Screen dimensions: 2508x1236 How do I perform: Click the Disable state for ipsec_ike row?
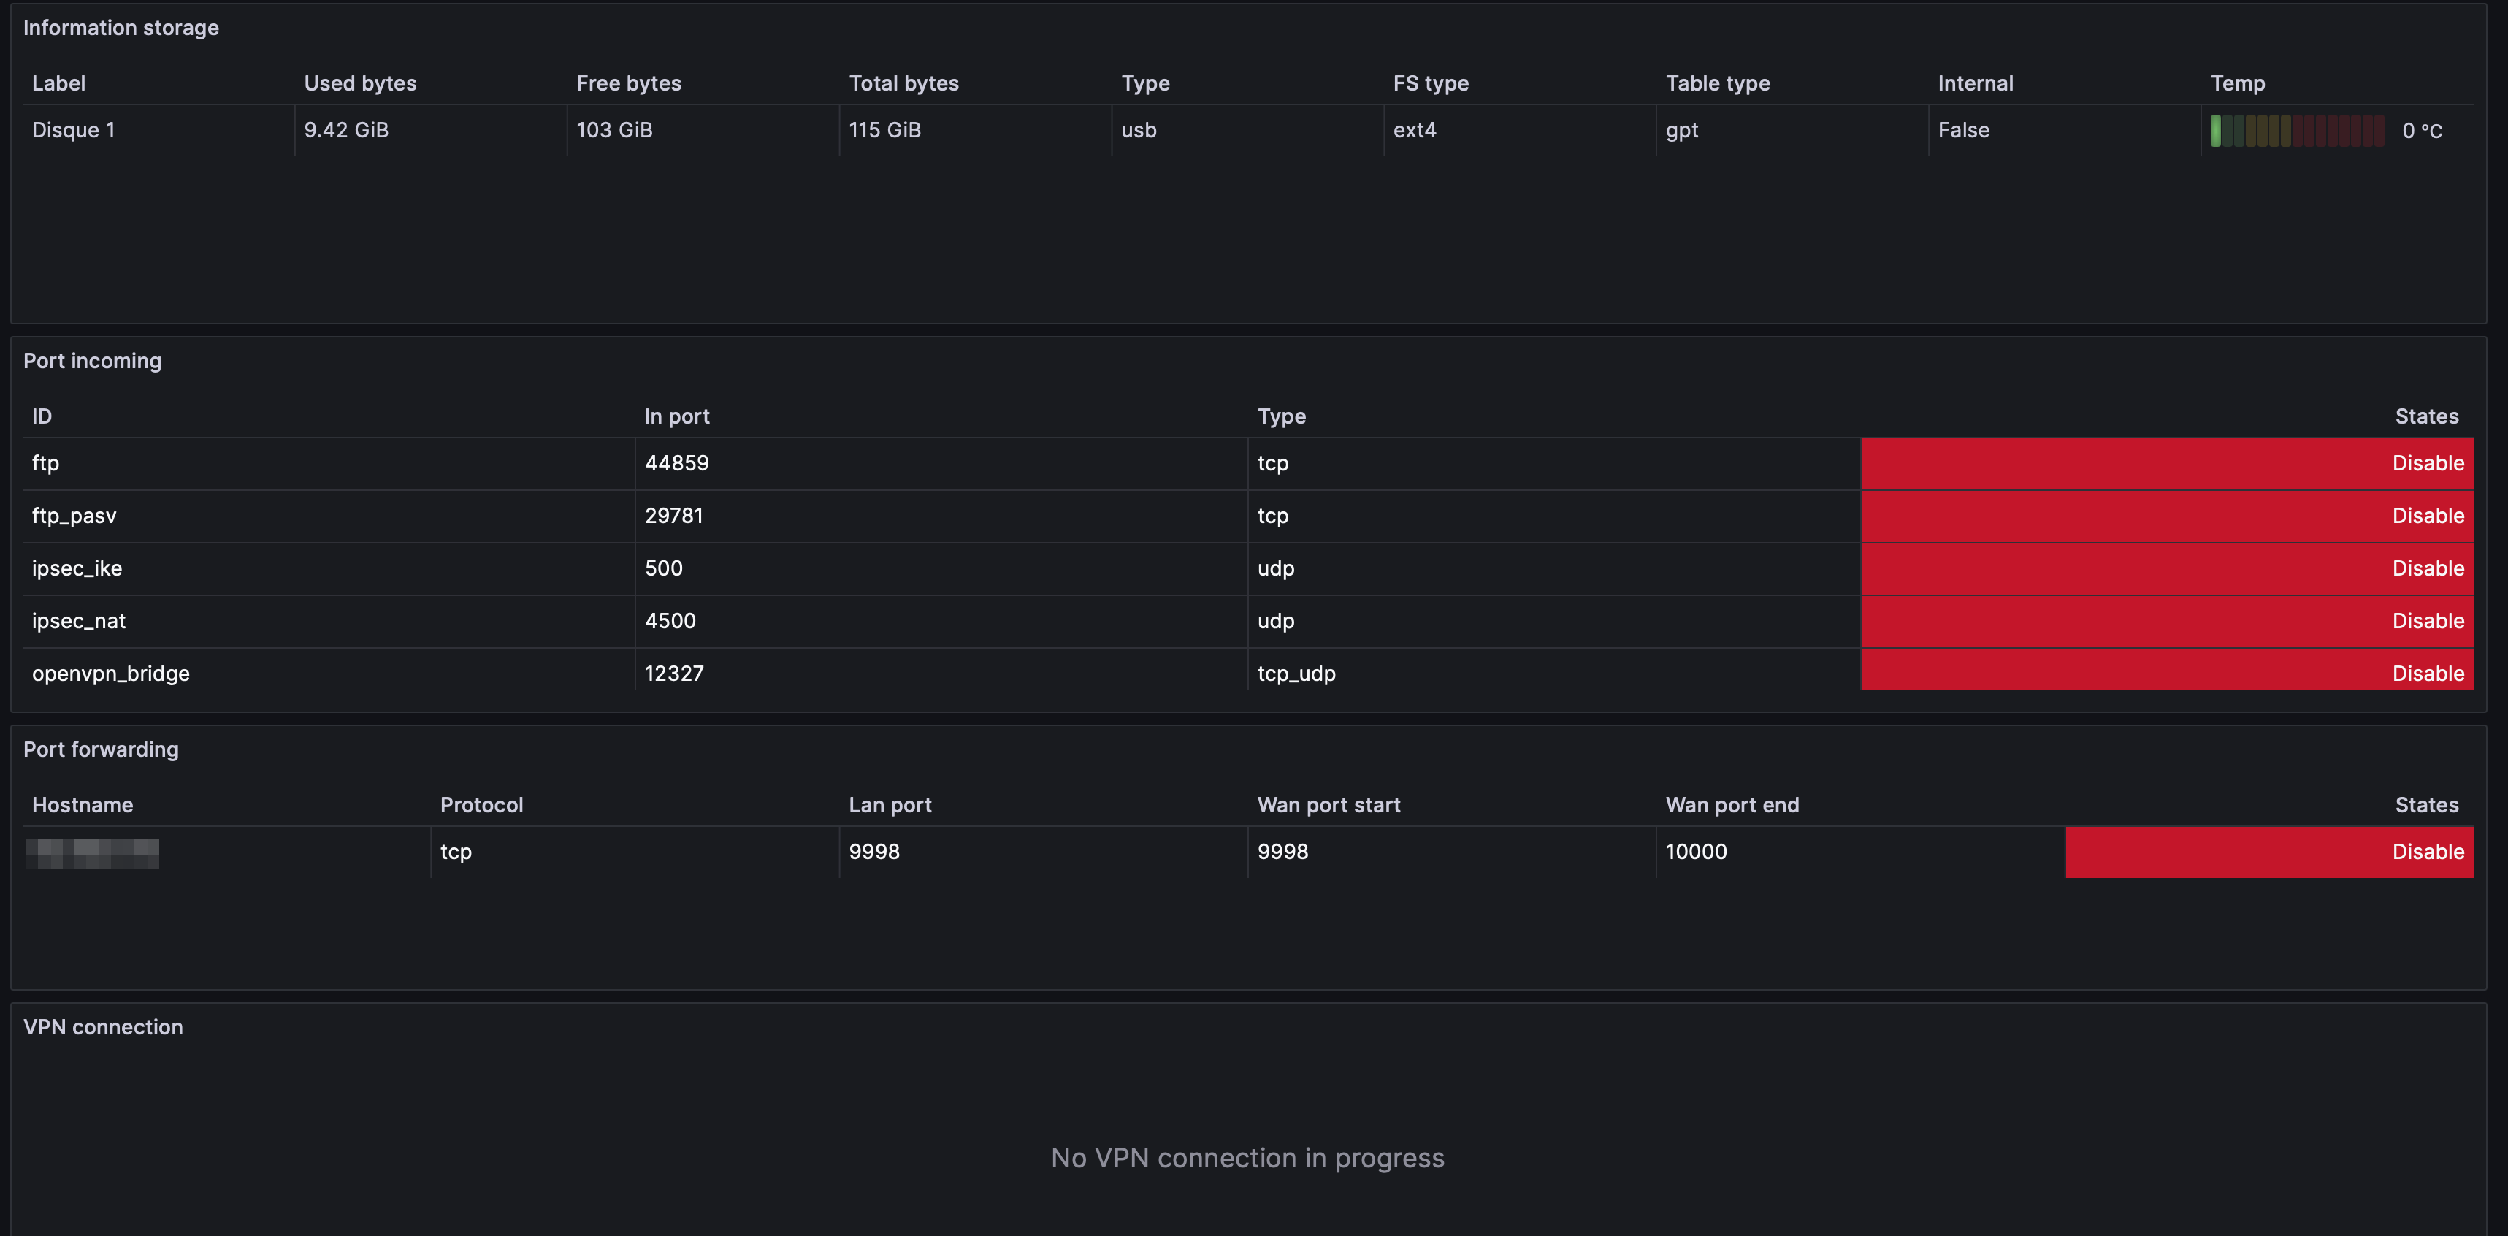[2166, 568]
